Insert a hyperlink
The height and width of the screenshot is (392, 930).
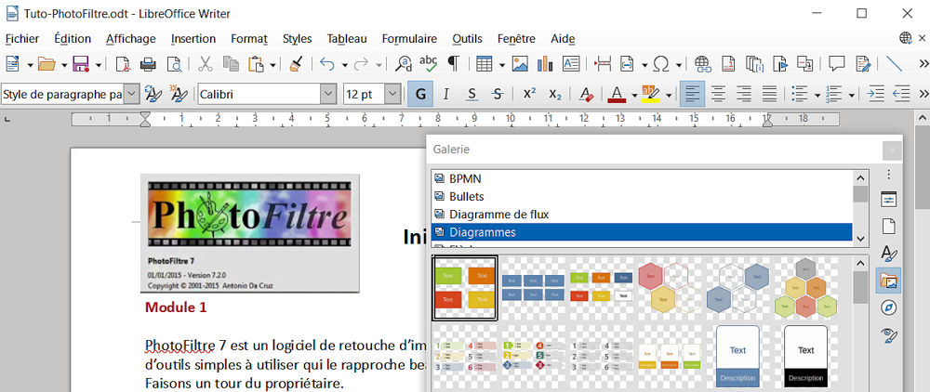[x=703, y=63]
